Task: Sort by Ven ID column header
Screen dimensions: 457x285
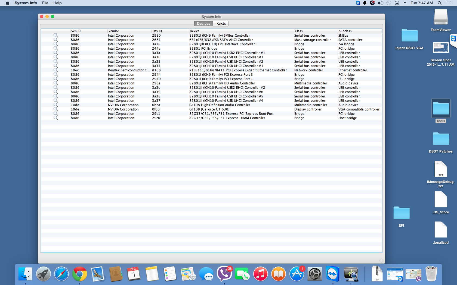Action: click(89, 31)
